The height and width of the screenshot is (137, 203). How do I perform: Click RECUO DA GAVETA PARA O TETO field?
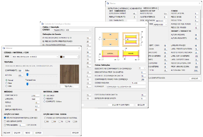point(89,38)
